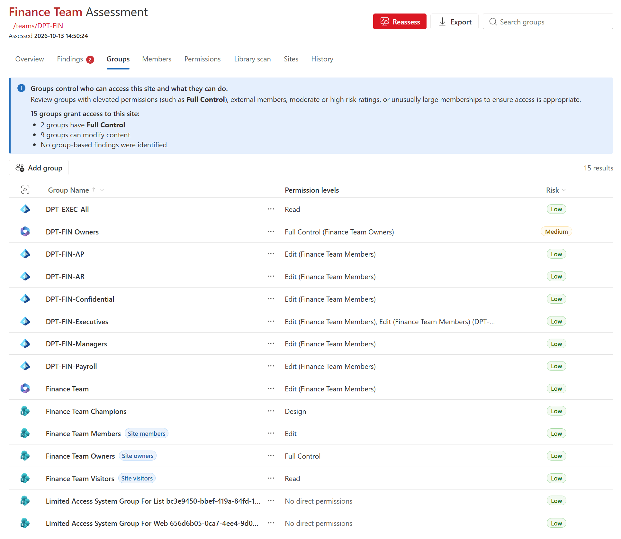Open the Risk column filter dropdown

564,190
